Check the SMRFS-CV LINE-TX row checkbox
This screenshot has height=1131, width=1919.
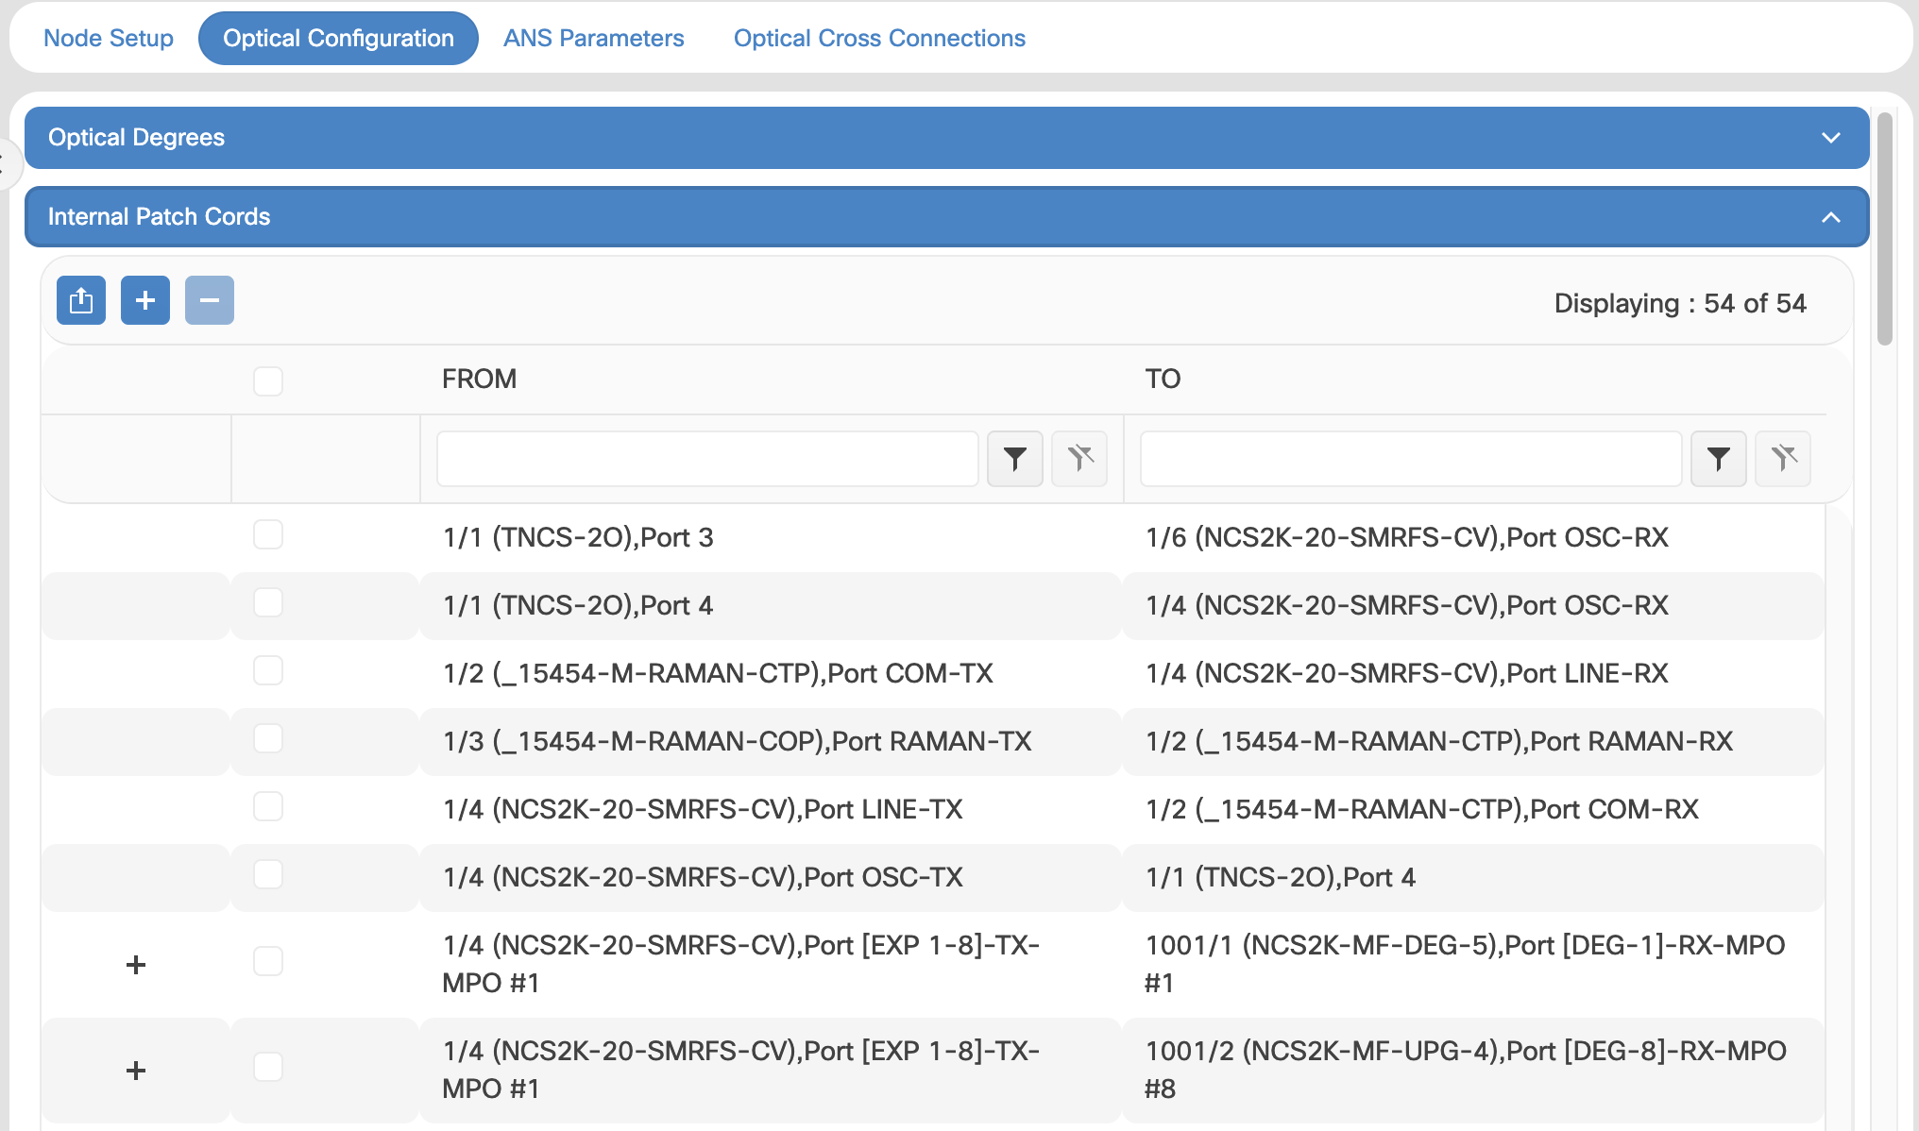point(268,806)
